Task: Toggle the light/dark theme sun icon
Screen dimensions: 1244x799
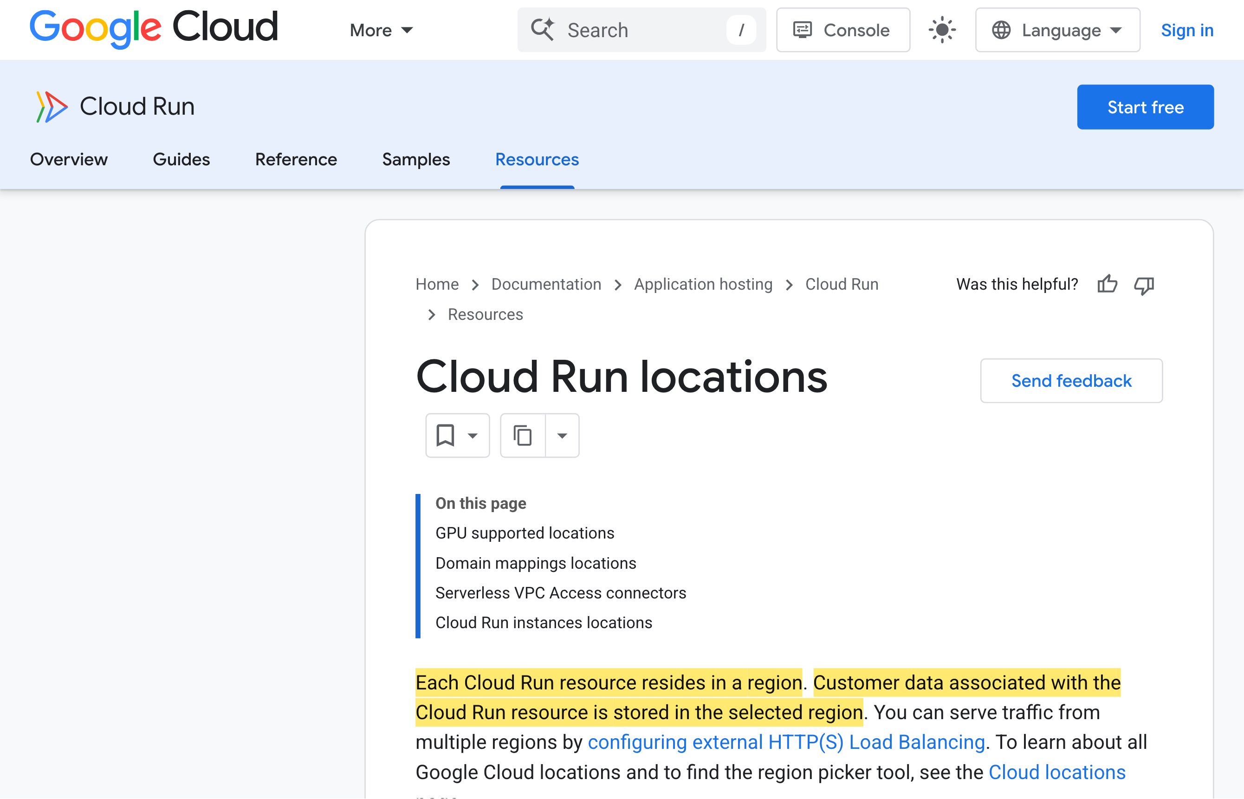Action: point(942,30)
